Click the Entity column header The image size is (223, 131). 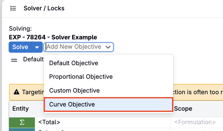(21, 109)
